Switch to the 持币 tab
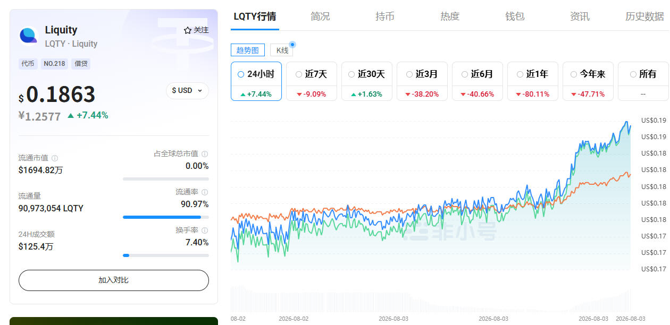Viewport: 670px width, 325px height. pos(385,16)
